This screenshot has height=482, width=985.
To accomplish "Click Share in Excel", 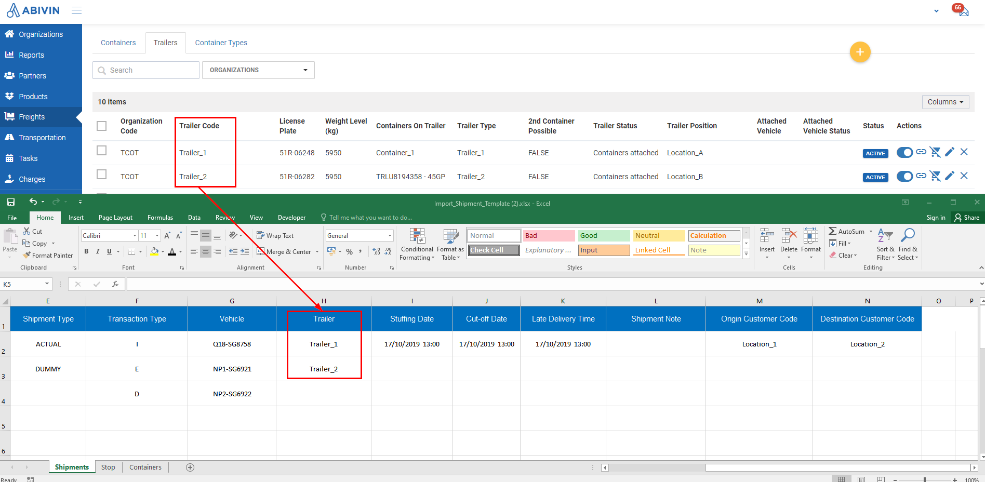I will (967, 218).
